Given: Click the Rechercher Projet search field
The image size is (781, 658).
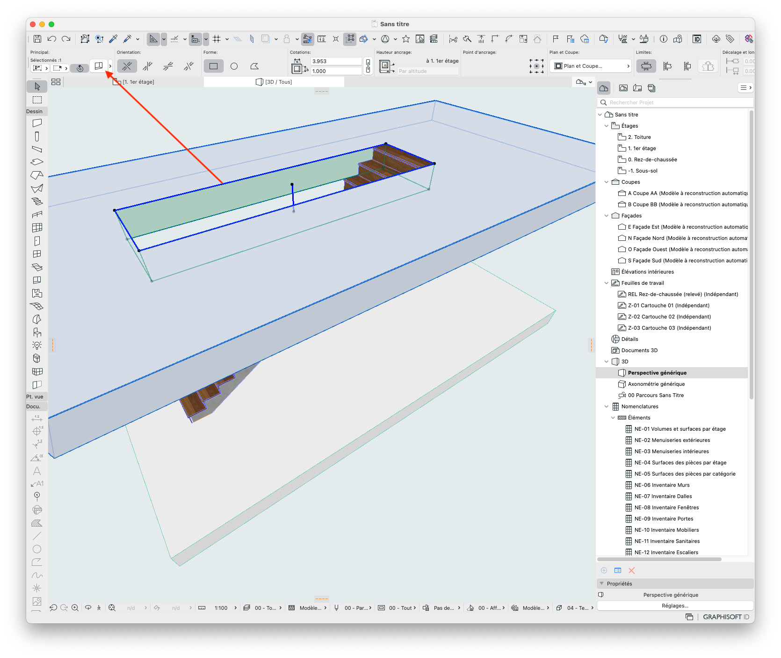Looking at the screenshot, I should point(675,102).
